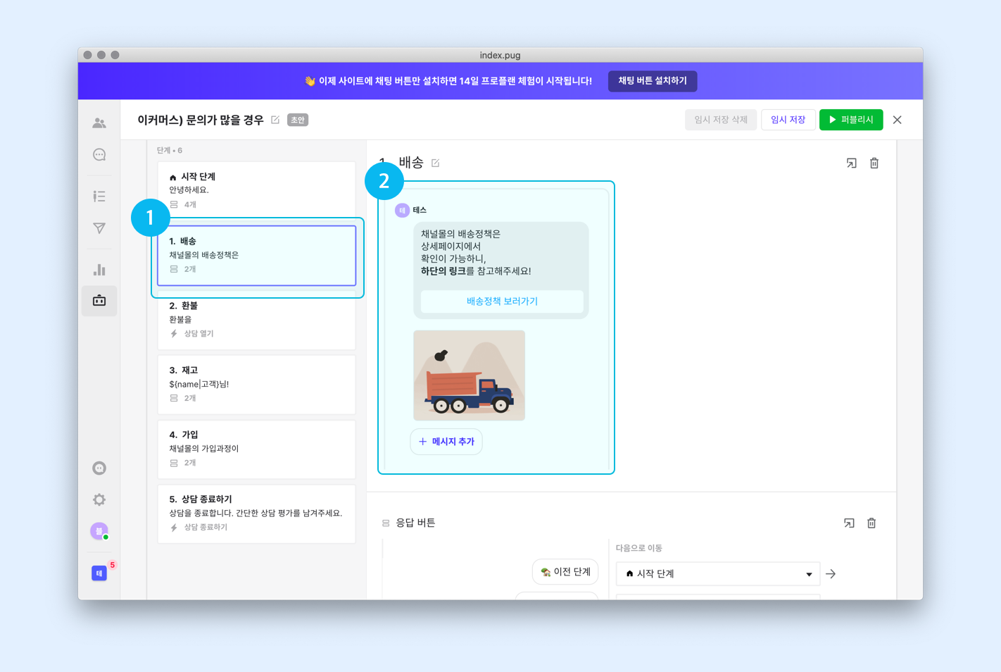Click the support smiley icon near bottom sidebar

tap(99, 468)
